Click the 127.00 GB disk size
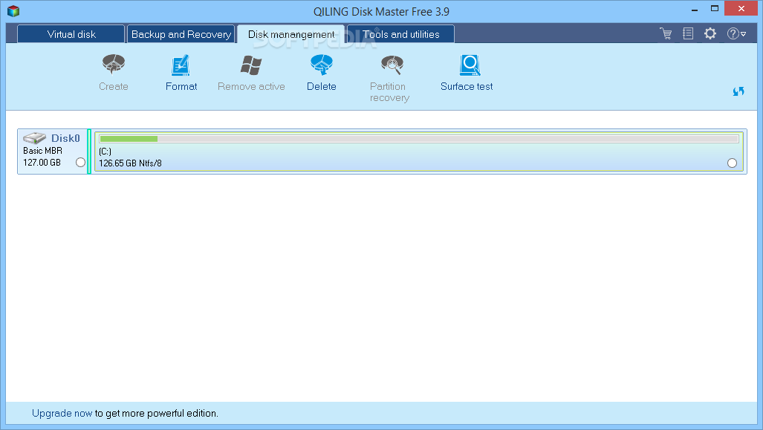This screenshot has width=763, height=430. 42,163
